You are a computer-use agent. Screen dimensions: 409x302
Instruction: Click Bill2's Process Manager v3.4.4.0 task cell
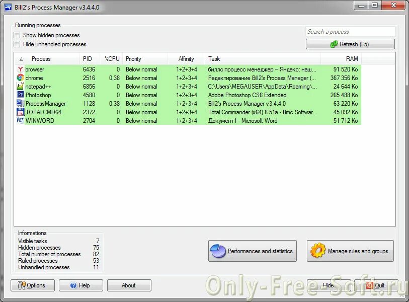point(247,104)
